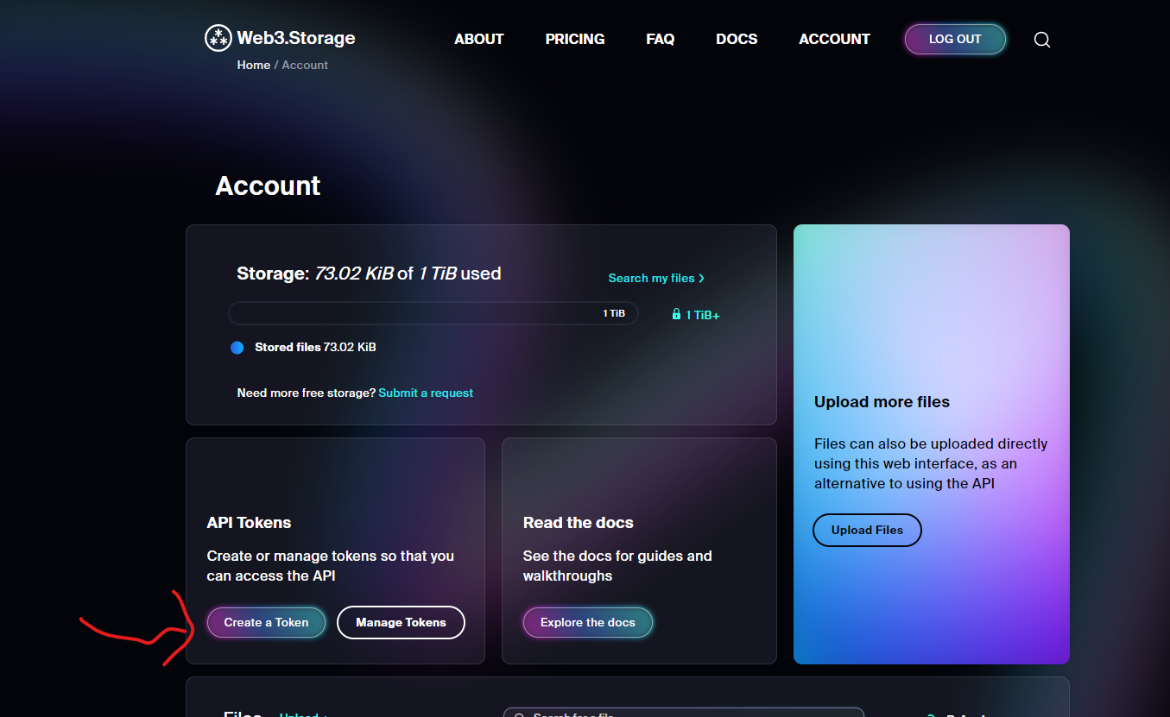This screenshot has height=717, width=1170.
Task: Go to the PRICING page
Action: coord(575,39)
